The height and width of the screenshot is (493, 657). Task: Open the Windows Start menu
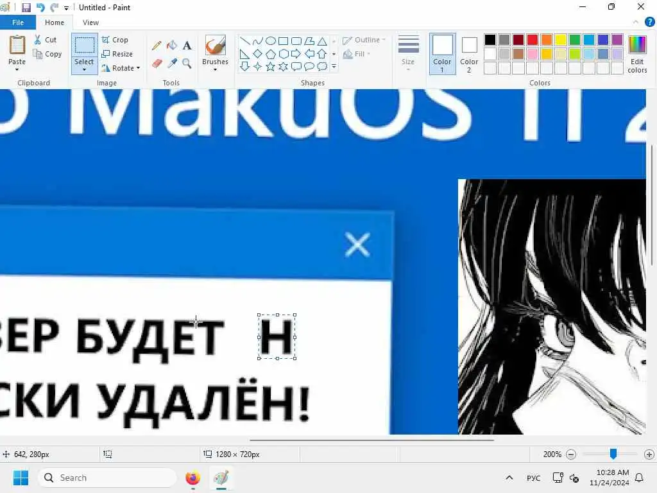pyautogui.click(x=21, y=478)
